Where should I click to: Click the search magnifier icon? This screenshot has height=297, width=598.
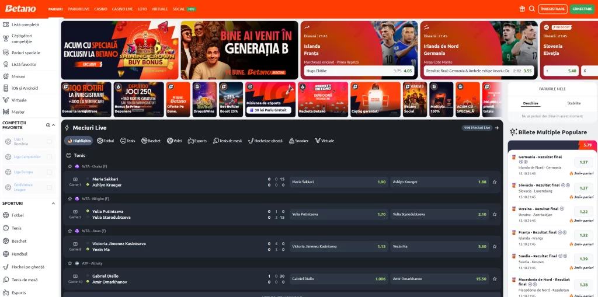click(531, 9)
